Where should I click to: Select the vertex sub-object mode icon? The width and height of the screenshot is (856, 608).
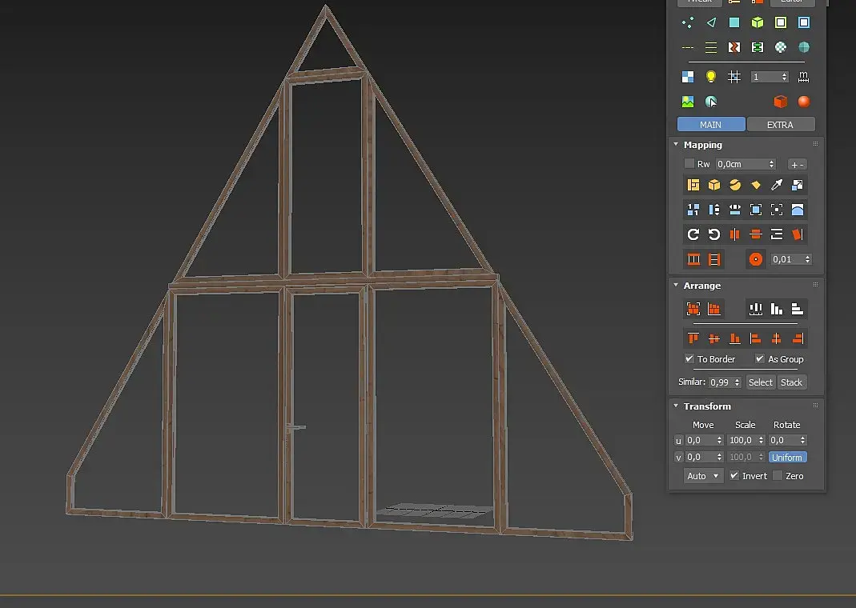[688, 23]
